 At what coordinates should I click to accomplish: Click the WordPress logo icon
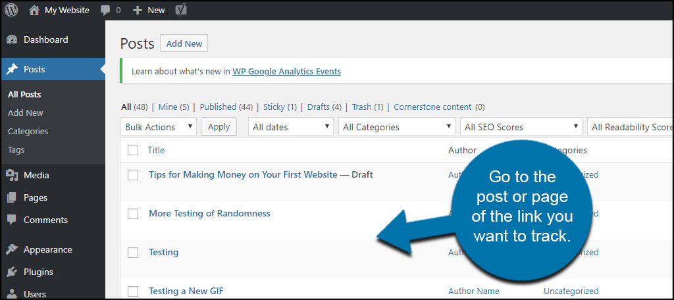[11, 11]
